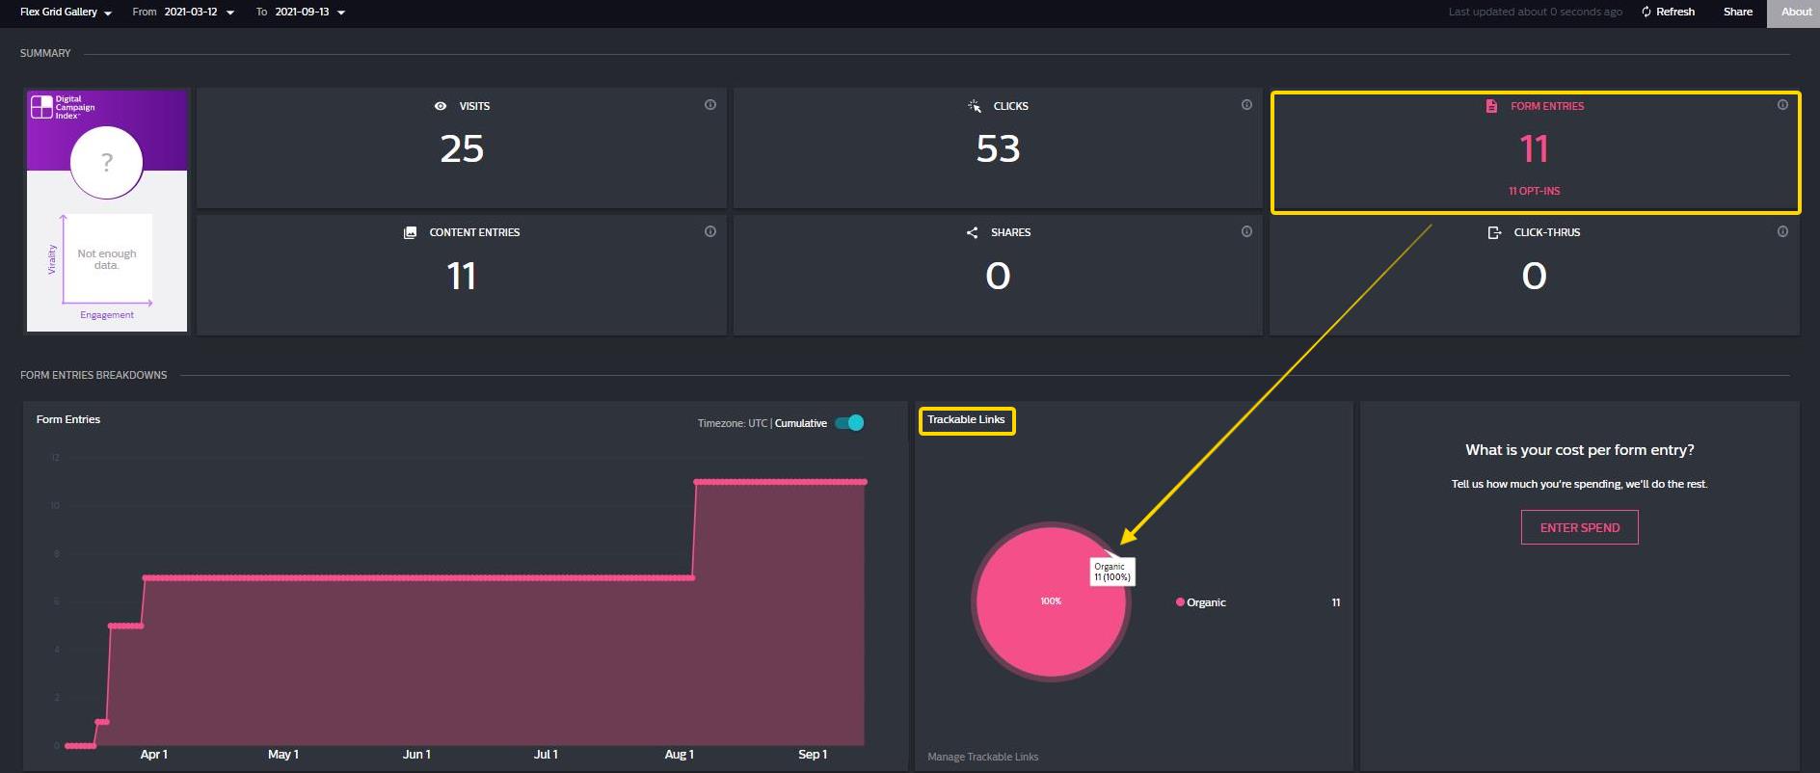The image size is (1820, 773).
Task: Click the Visits count 25
Action: [x=462, y=149]
